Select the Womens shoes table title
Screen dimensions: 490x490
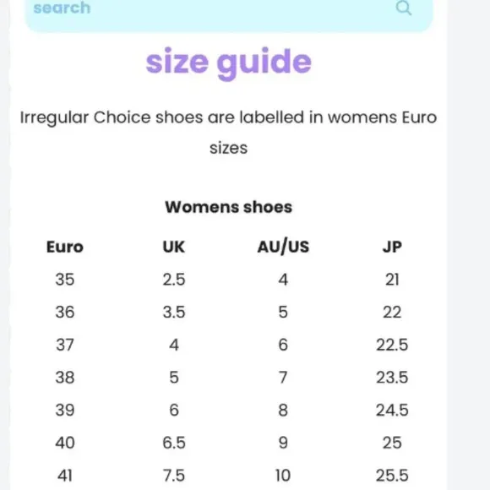pos(229,207)
